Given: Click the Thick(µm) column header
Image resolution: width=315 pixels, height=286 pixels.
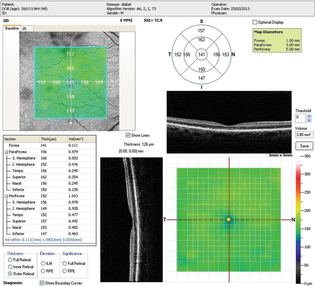Looking at the screenshot, I should coord(54,139).
